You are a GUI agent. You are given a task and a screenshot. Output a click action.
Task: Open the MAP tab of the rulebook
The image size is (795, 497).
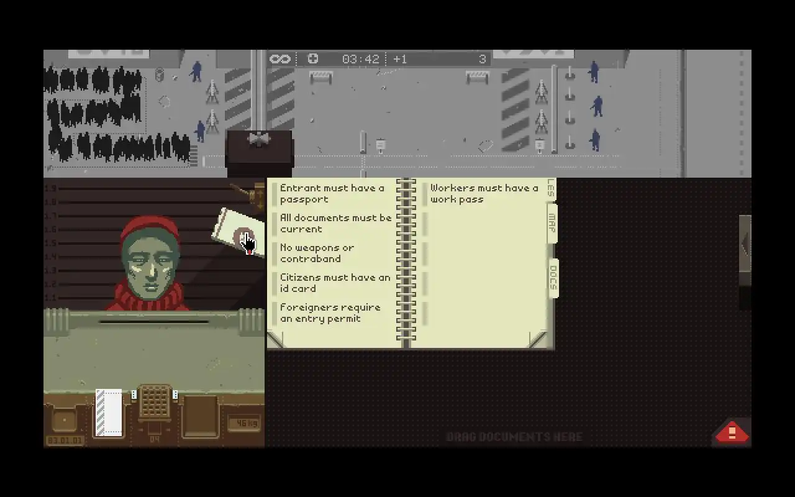(552, 224)
